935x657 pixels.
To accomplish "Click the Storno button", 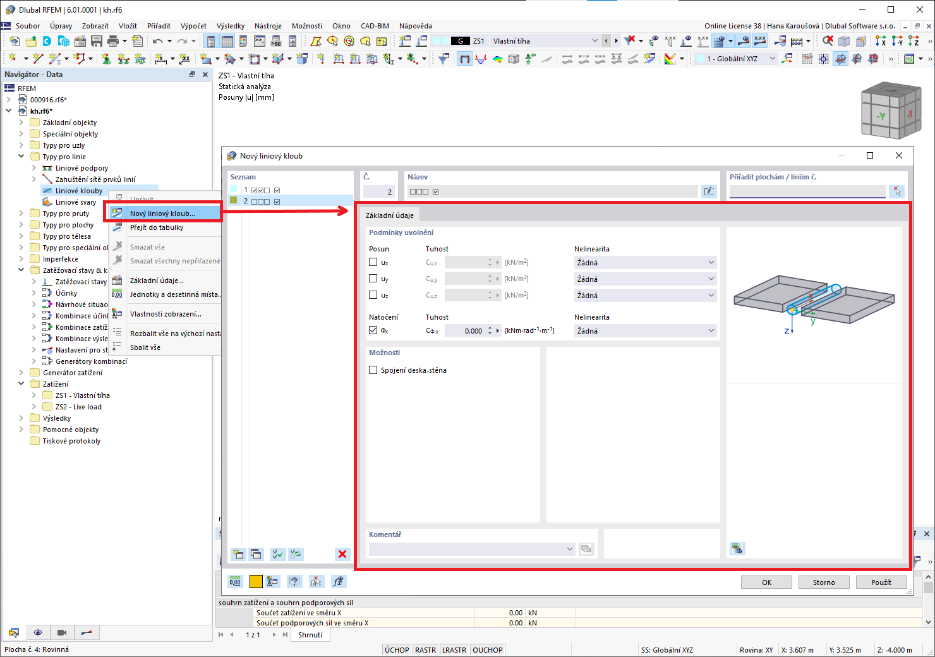I will pyautogui.click(x=824, y=582).
